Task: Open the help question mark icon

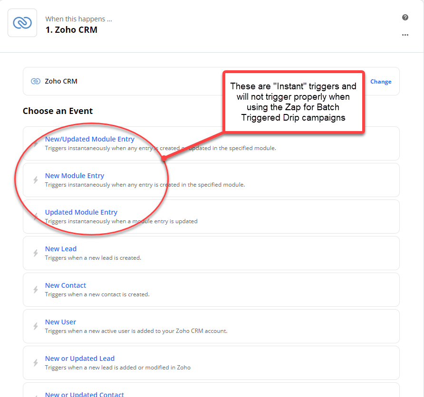Action: 405,18
